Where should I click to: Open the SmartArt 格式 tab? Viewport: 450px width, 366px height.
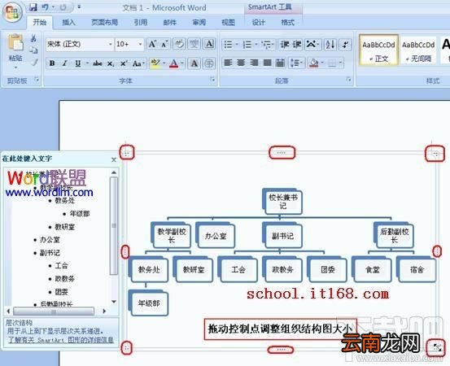pos(287,23)
